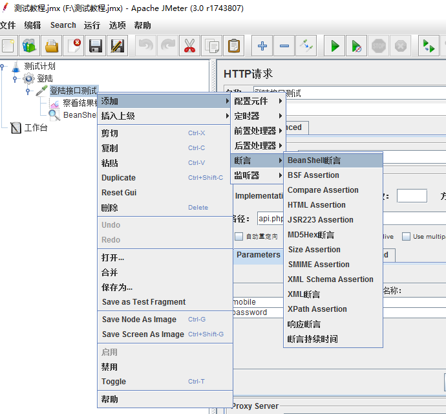Choose BSF Assertion
The height and width of the screenshot is (414, 446).
pos(333,175)
